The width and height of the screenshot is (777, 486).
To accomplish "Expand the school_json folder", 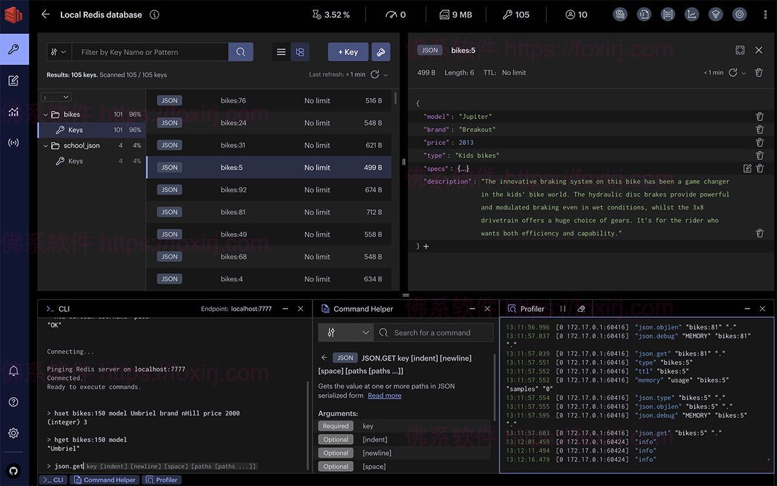I will (45, 145).
